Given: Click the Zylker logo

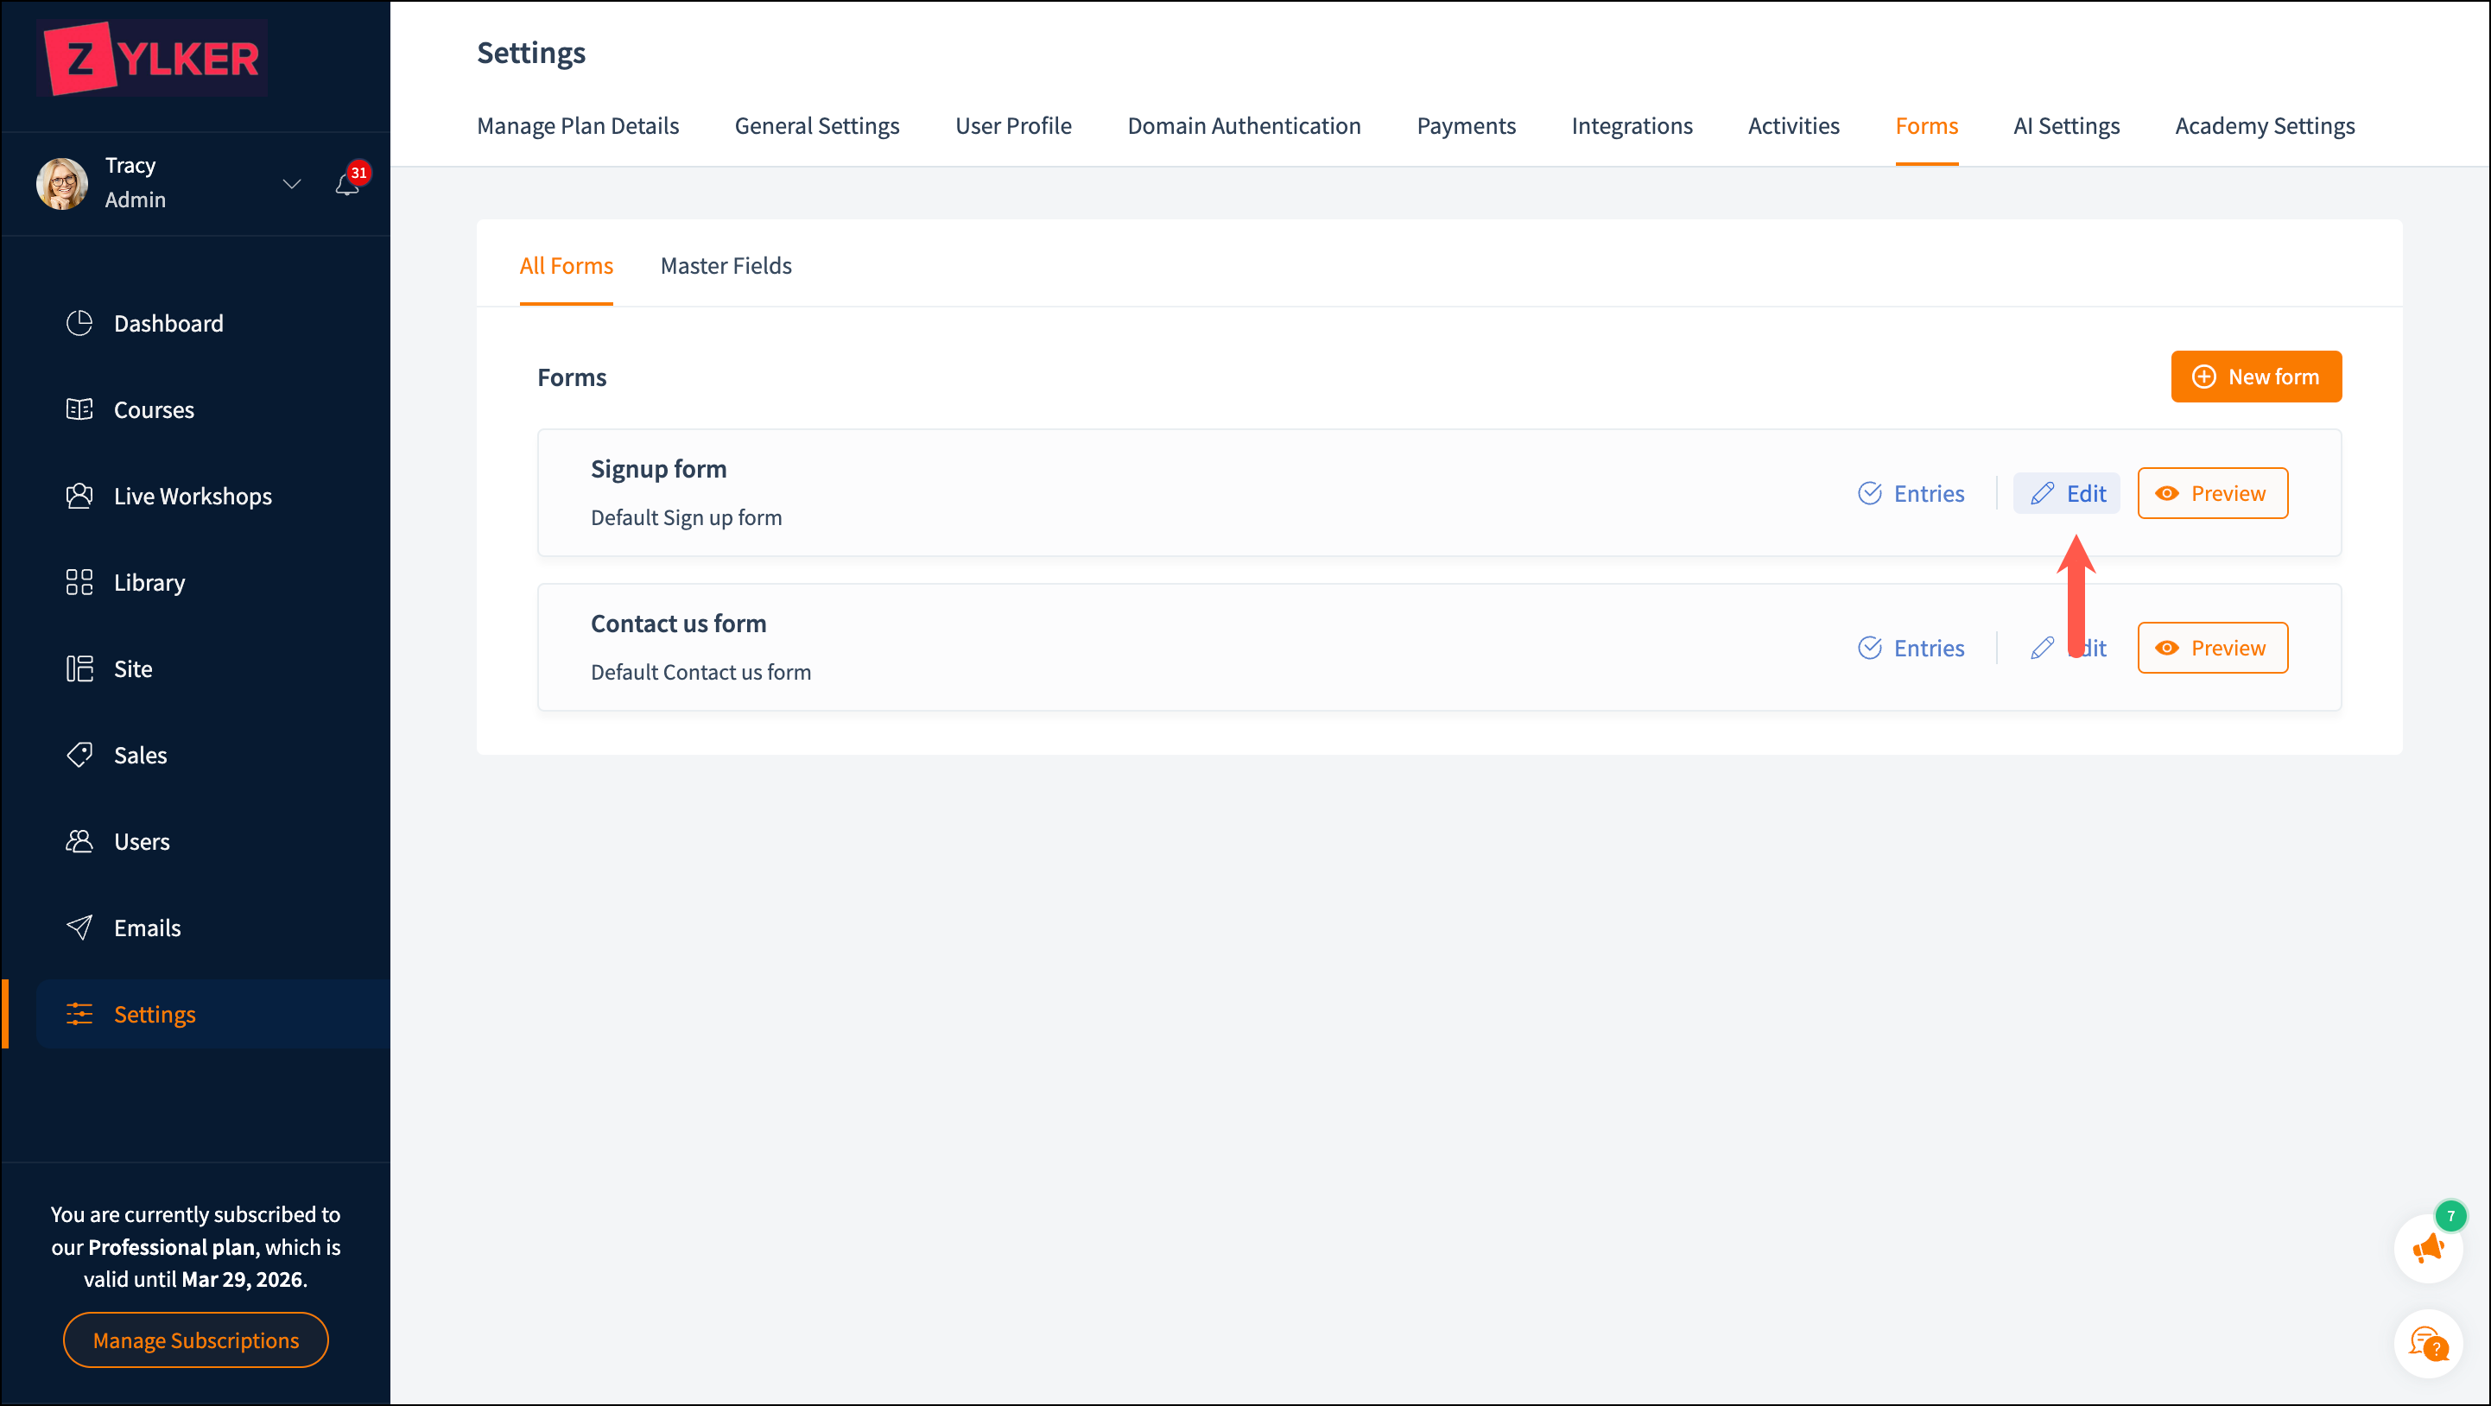Looking at the screenshot, I should tap(153, 58).
